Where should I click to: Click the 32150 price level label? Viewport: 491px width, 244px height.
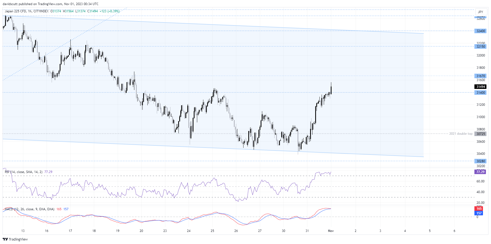[x=481, y=47]
